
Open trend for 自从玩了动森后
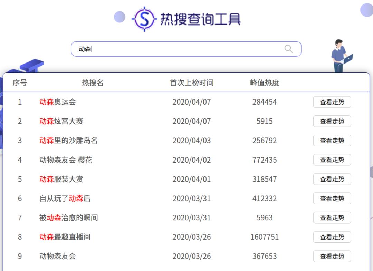point(332,199)
